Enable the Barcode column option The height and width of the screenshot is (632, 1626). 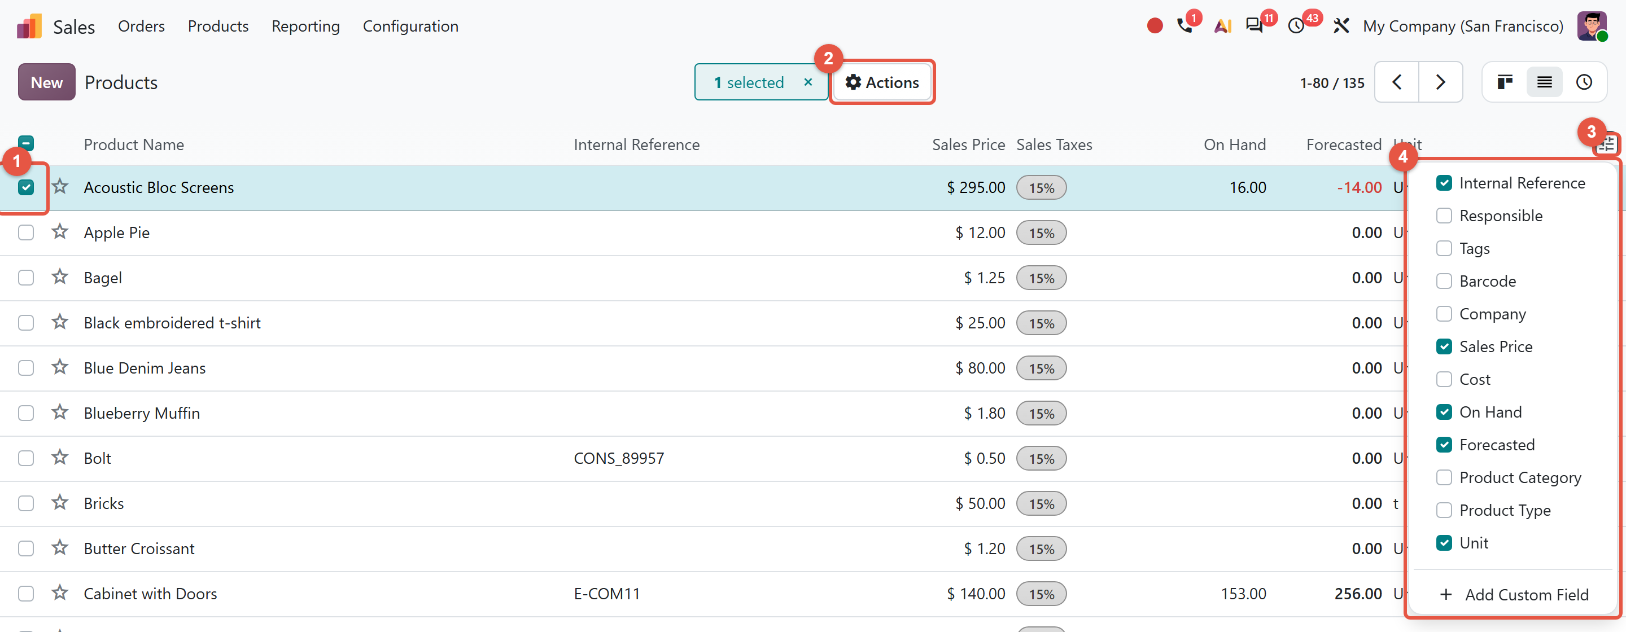pyautogui.click(x=1444, y=282)
